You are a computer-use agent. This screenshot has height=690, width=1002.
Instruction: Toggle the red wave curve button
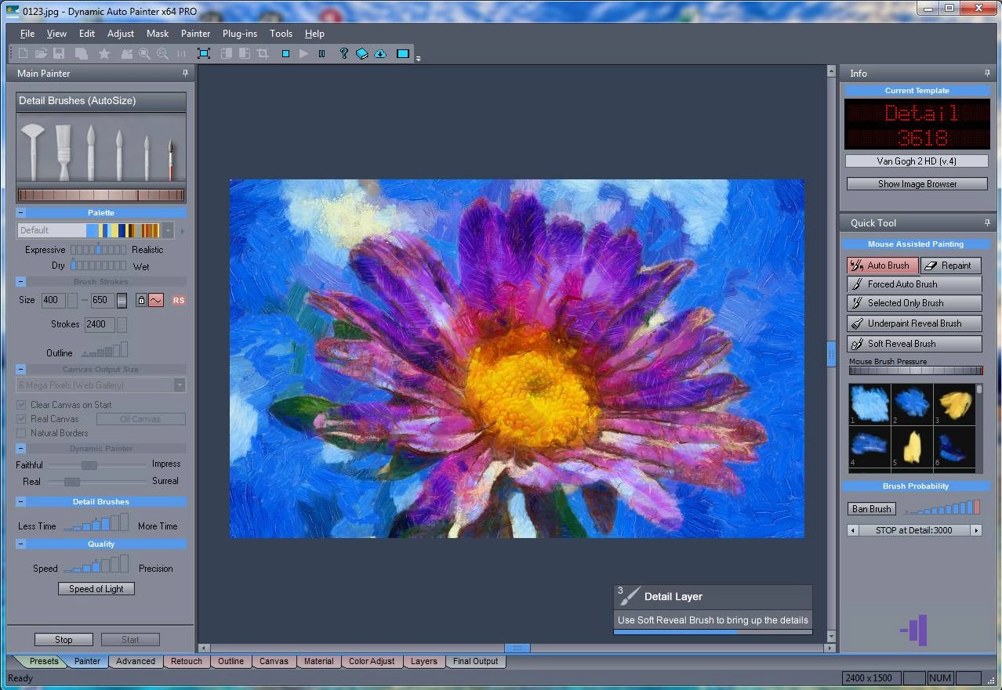156,300
